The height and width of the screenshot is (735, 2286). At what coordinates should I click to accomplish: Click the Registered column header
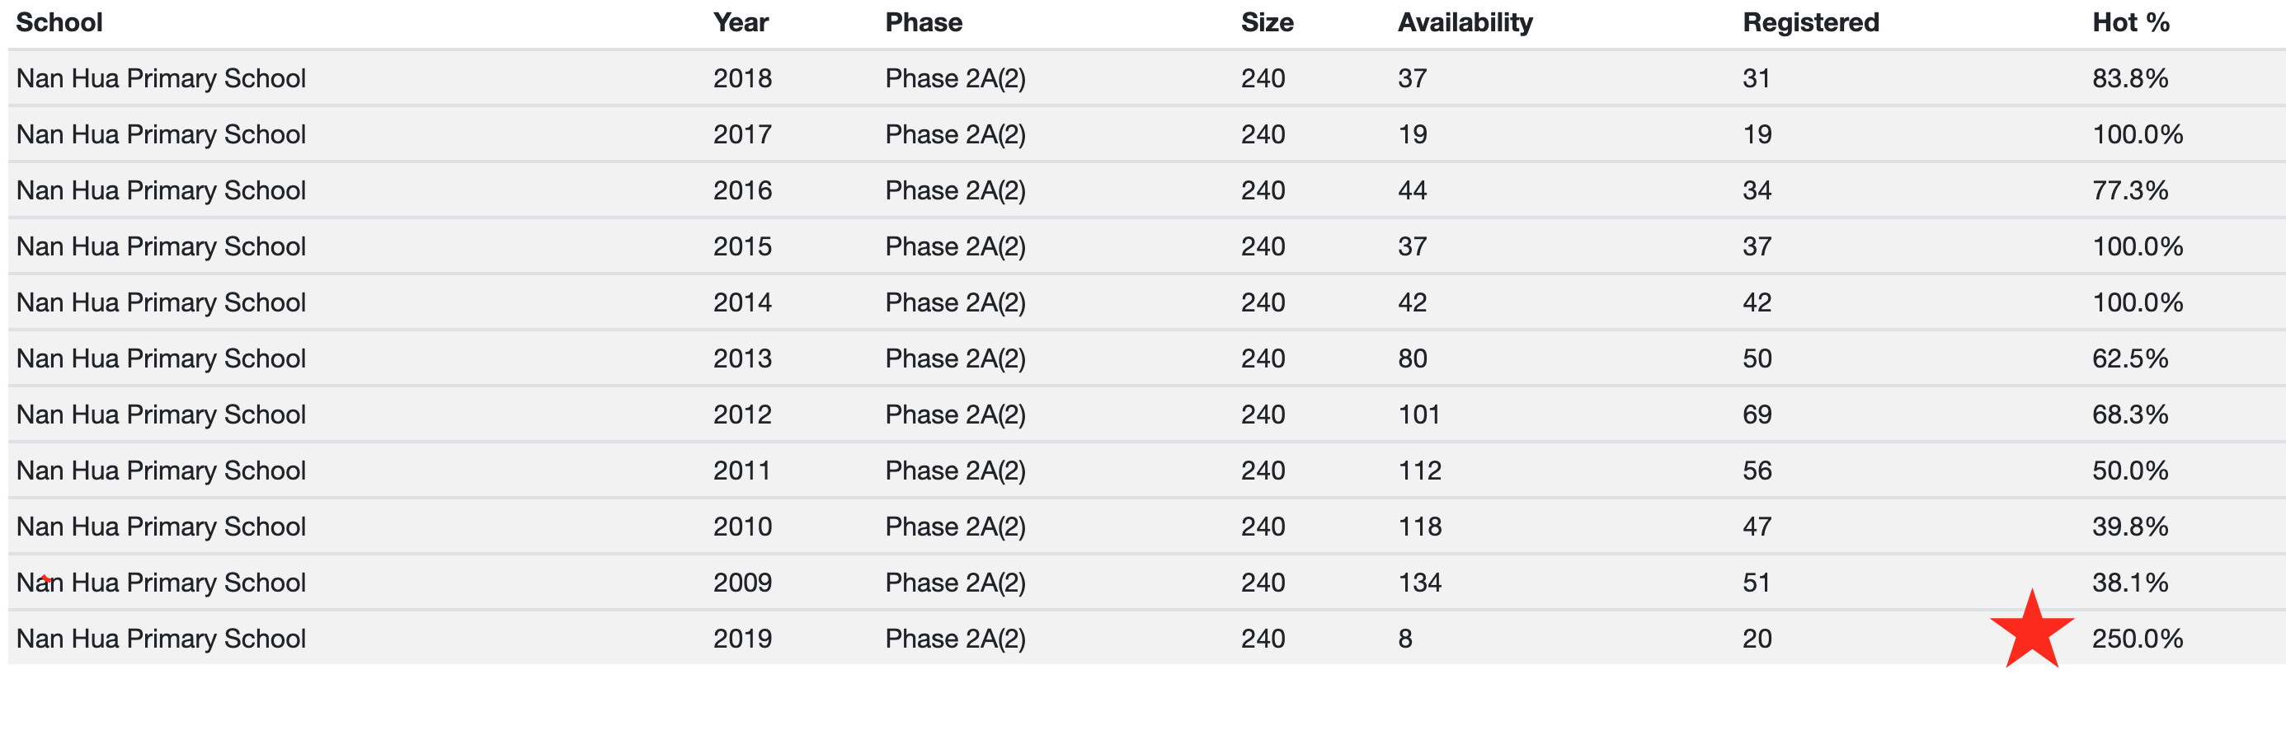coord(1810,22)
